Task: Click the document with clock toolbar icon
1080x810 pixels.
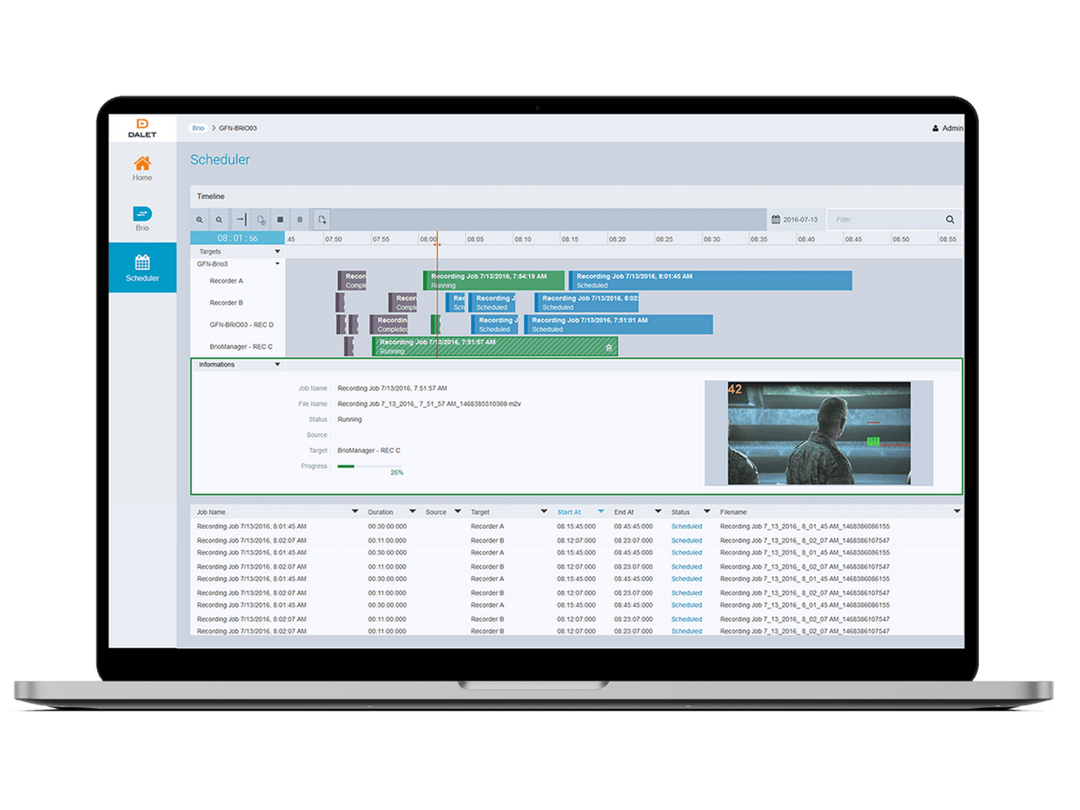Action: click(x=261, y=219)
